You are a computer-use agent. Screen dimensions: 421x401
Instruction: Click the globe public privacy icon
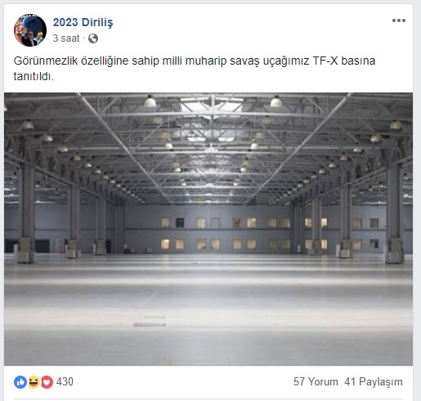[93, 38]
